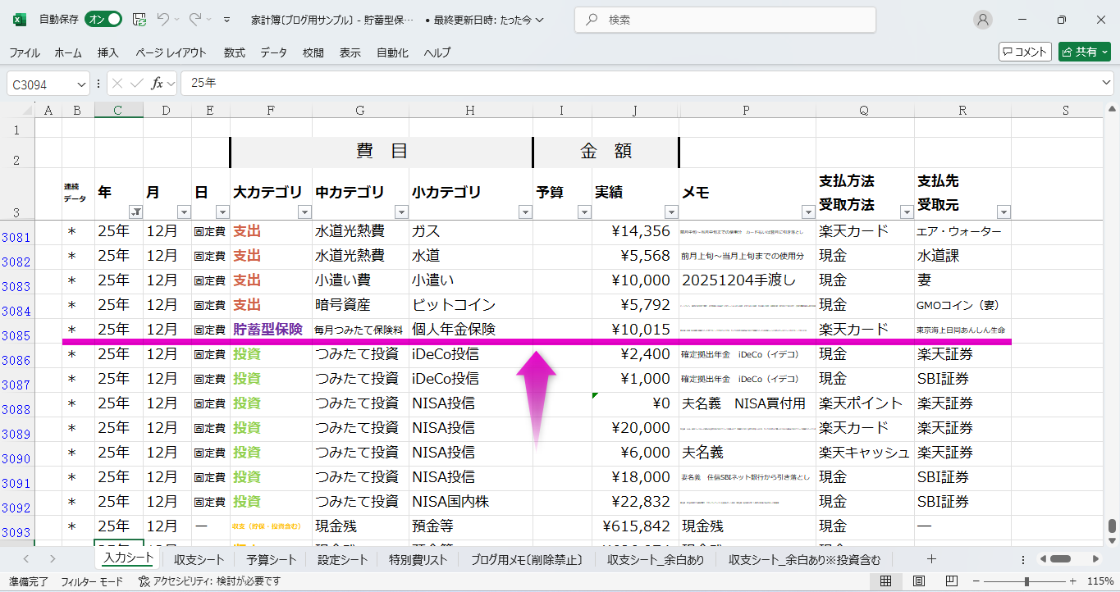Select the Page Break Preview icon
The height and width of the screenshot is (592, 1120).
click(949, 581)
